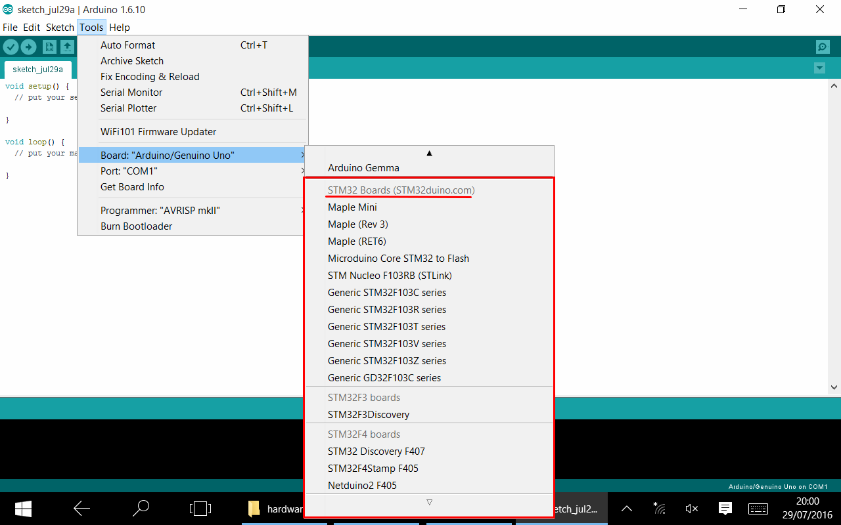Select Generic STM32F103T series
Screen dimensions: 841x525
point(430,327)
